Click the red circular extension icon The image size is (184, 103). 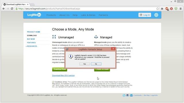coord(171,9)
